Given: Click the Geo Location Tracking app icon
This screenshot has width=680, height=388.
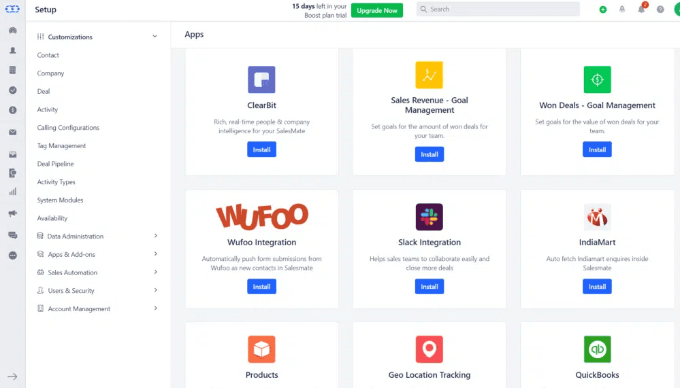Looking at the screenshot, I should [430, 349].
